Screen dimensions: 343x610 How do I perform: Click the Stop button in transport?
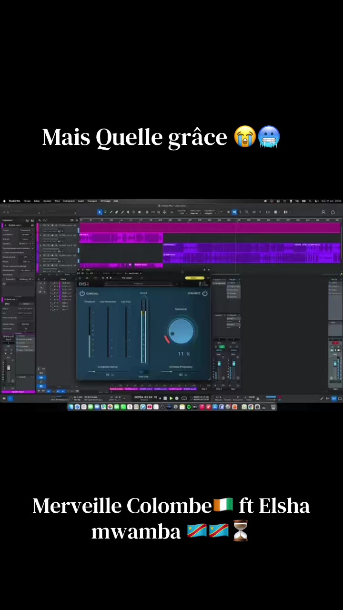[x=165, y=398]
